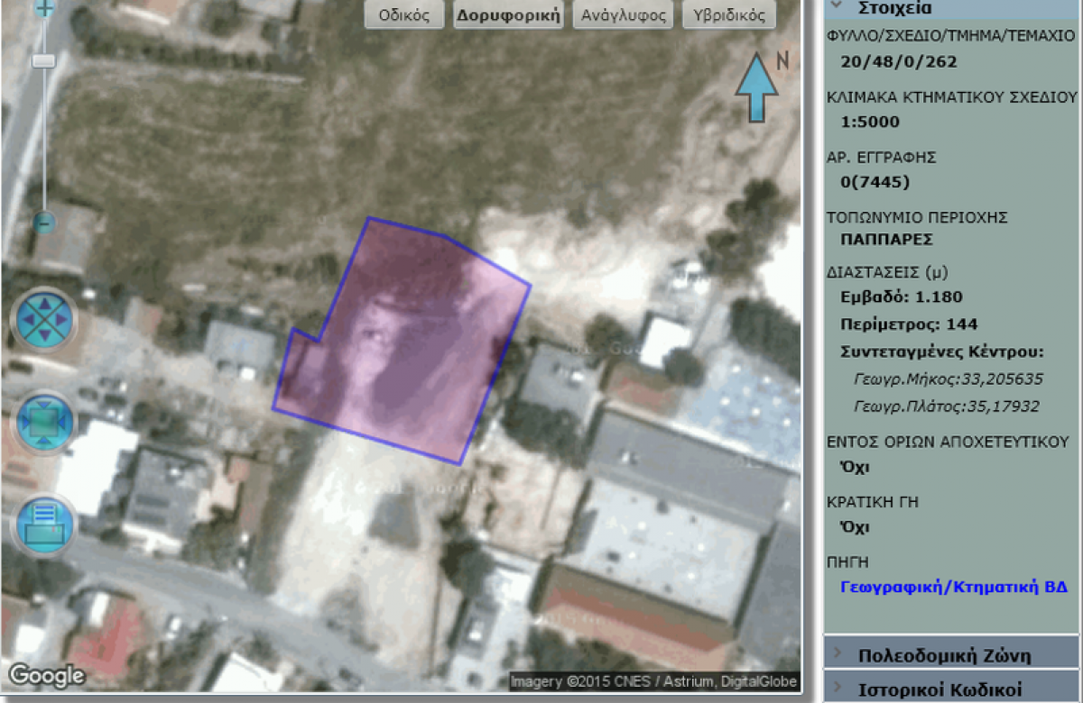
Task: Switch map to Οδικός view
Action: (x=404, y=15)
